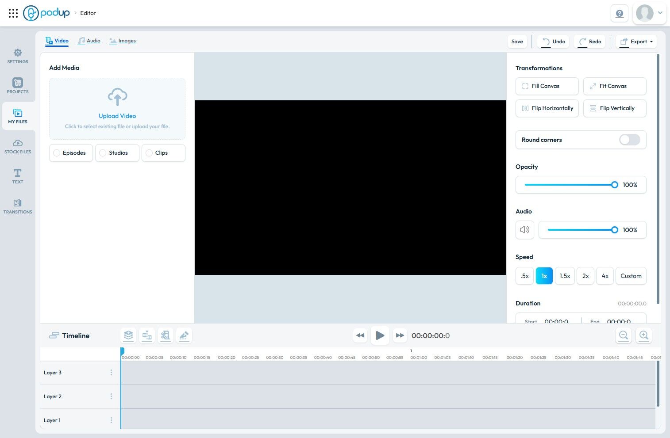Select the Episodes radio option
670x438 pixels.
(71, 153)
